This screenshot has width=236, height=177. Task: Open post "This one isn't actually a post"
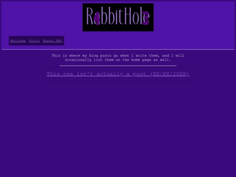[118, 74]
